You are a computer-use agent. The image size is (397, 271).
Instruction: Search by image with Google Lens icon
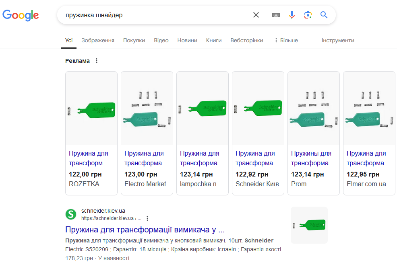tap(308, 15)
